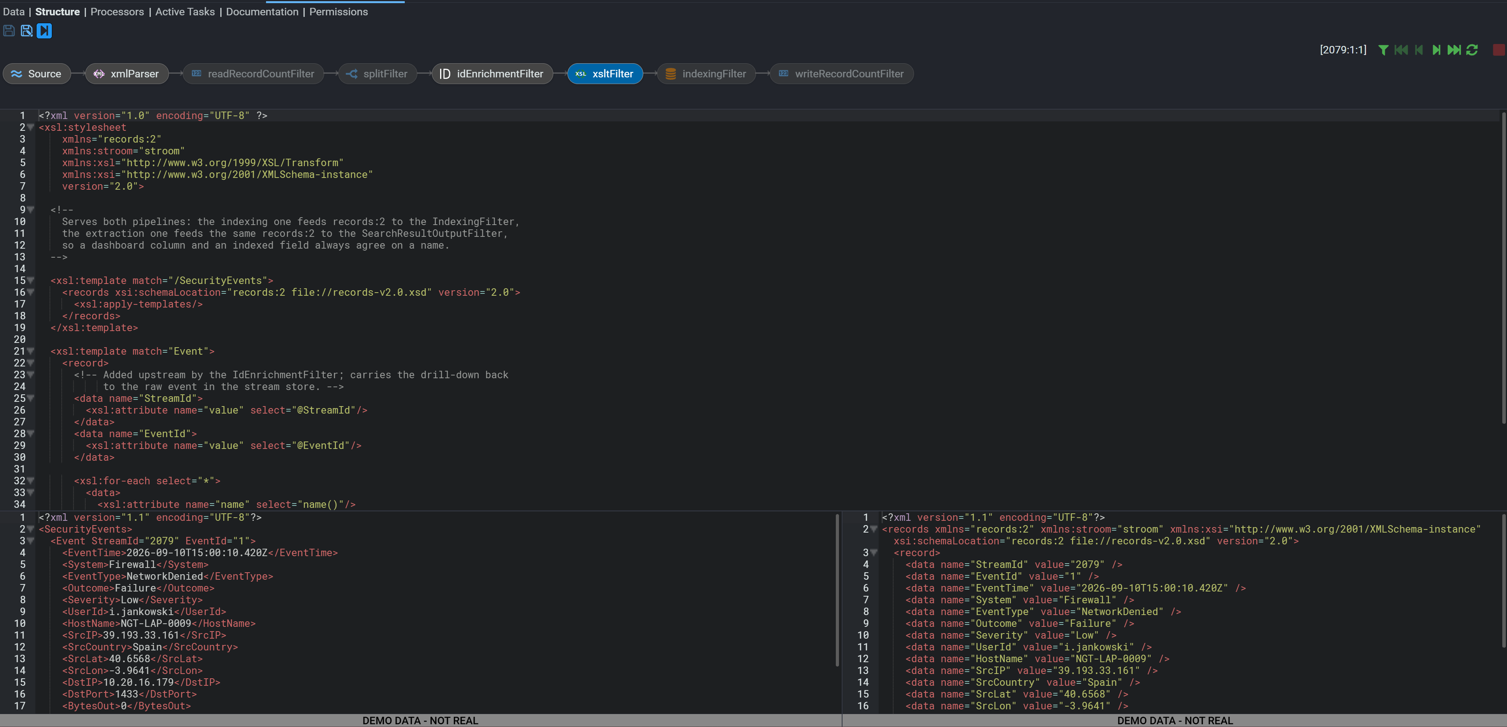Select the writeRecordCountFilter element
This screenshot has width=1507, height=727.
(841, 74)
